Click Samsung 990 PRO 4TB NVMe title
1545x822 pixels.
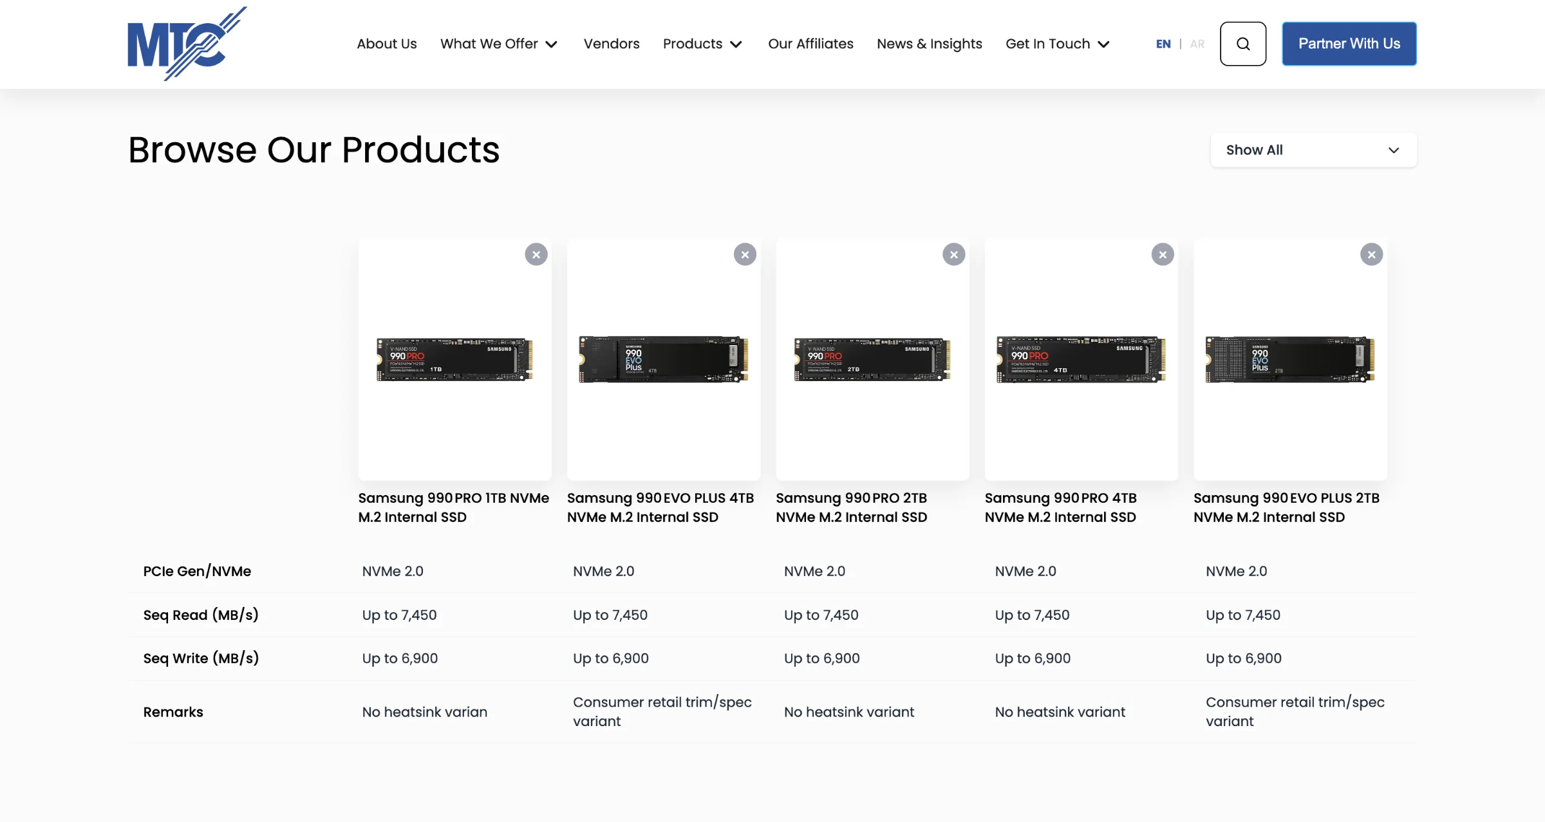(x=1061, y=507)
